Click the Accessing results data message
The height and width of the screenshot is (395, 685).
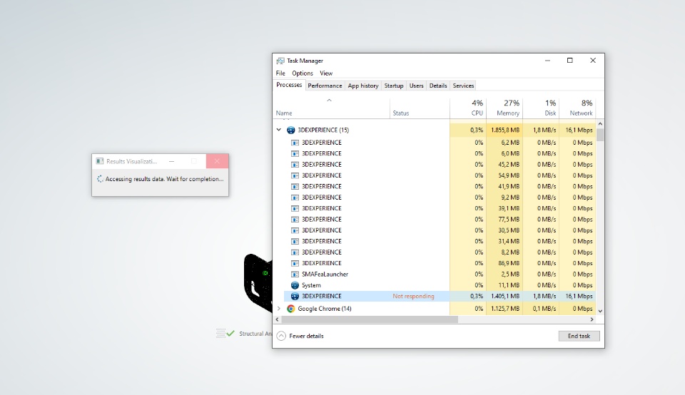[x=164, y=179]
